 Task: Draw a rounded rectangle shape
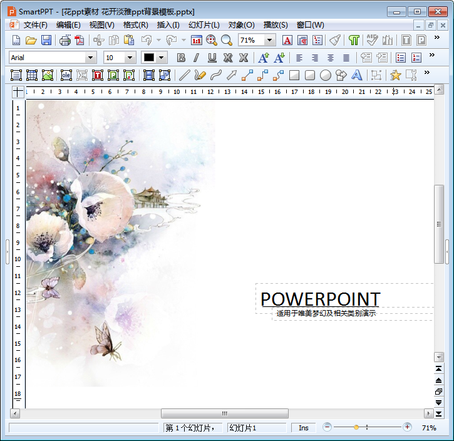[x=310, y=75]
